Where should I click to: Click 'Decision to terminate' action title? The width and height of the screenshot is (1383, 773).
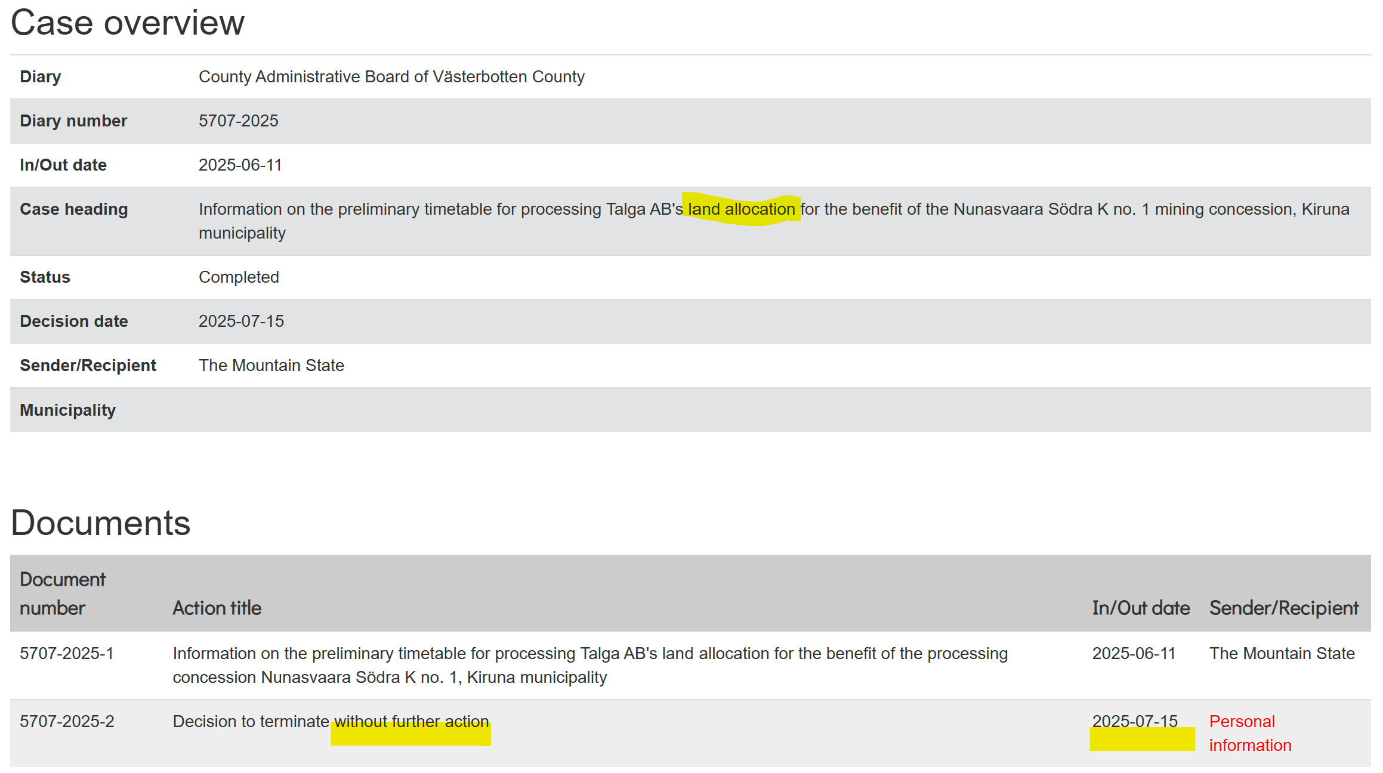251,722
